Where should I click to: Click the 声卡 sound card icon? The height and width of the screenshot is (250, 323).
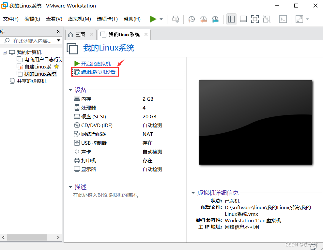point(77,152)
